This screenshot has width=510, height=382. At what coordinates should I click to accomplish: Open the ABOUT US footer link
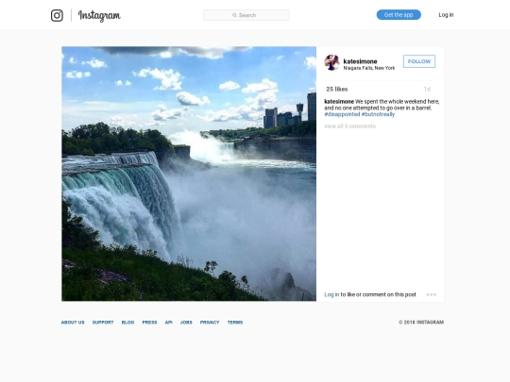[73, 323]
